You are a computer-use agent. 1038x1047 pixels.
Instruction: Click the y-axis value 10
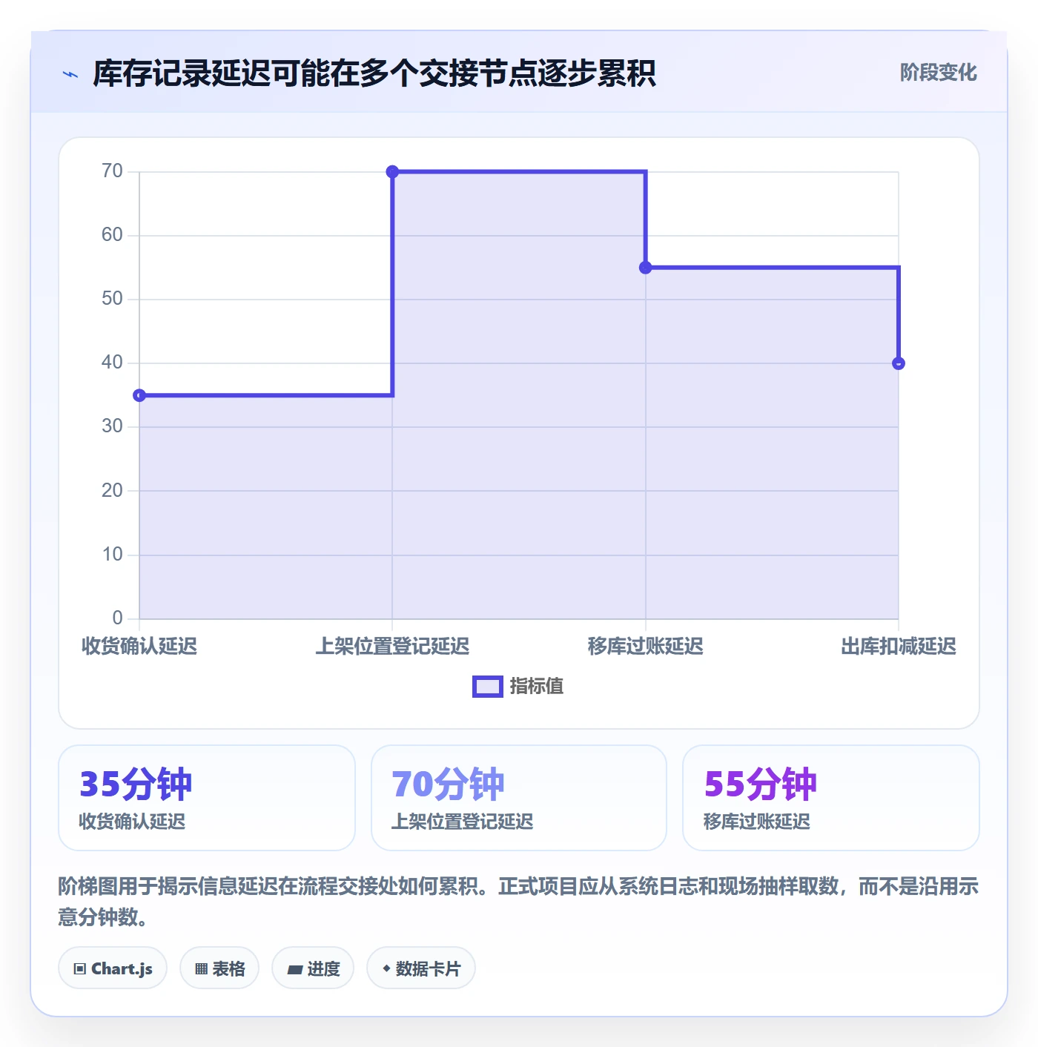[x=112, y=555]
